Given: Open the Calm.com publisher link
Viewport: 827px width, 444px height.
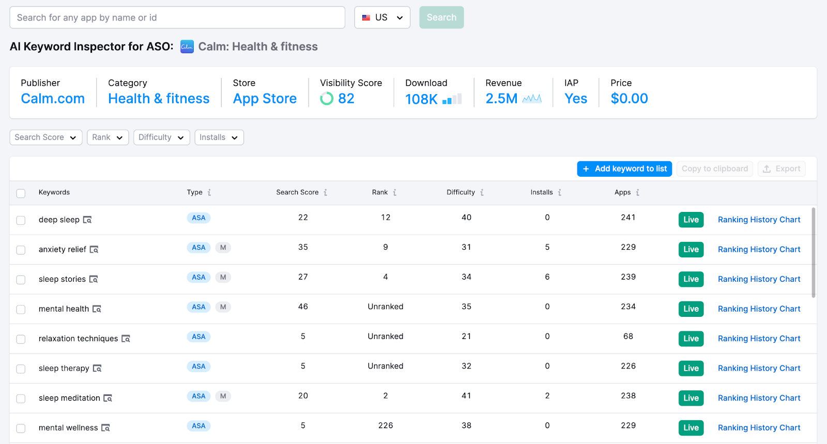Looking at the screenshot, I should tap(53, 99).
